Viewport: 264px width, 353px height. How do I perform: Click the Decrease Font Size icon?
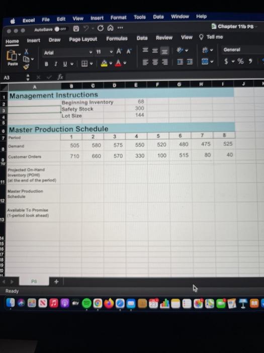pos(129,51)
